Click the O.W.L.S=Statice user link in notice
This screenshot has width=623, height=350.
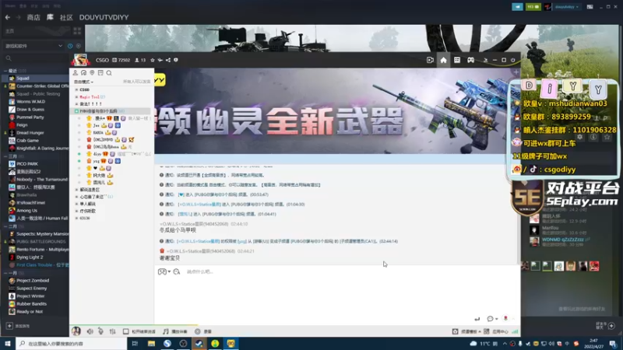coord(199,205)
